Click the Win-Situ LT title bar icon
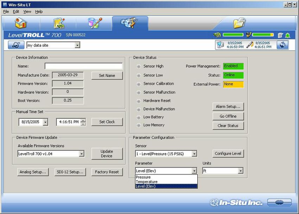Image resolution: width=299 pixels, height=214 pixels. [x=5, y=5]
